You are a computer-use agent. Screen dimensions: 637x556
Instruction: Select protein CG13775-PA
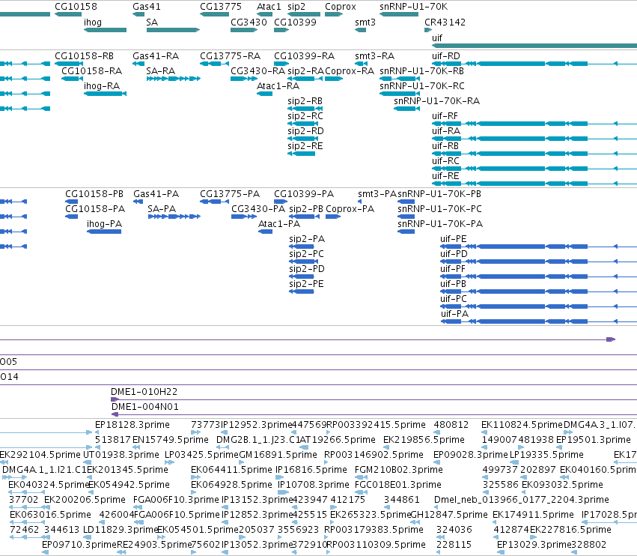tap(215, 202)
